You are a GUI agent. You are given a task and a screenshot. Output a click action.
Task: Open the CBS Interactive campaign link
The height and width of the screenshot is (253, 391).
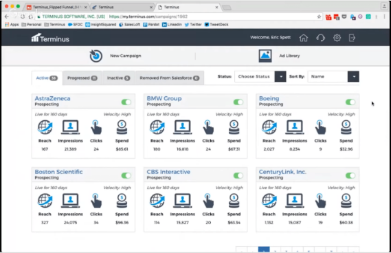(168, 172)
